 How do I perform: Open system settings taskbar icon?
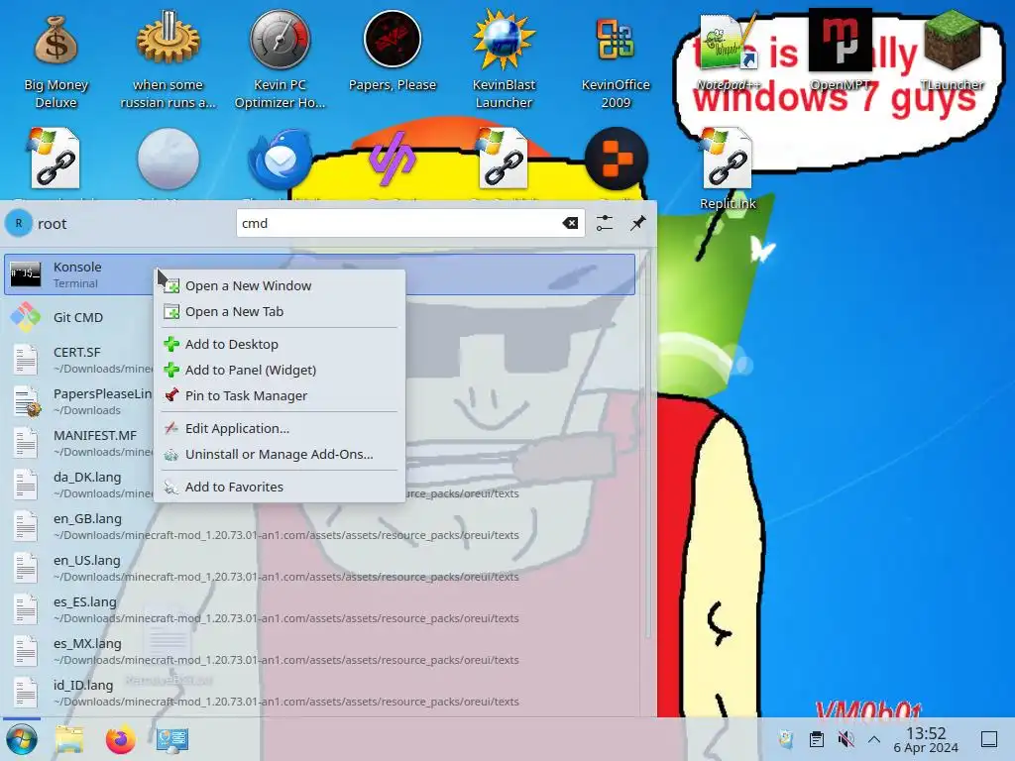(172, 739)
